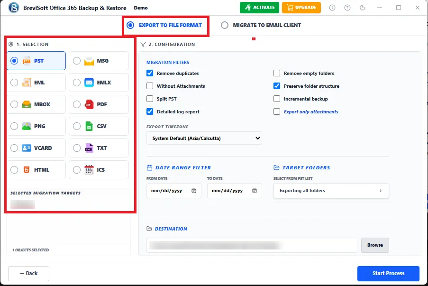This screenshot has width=428, height=286.
Task: Open the Export Timezone dropdown
Action: 204,138
